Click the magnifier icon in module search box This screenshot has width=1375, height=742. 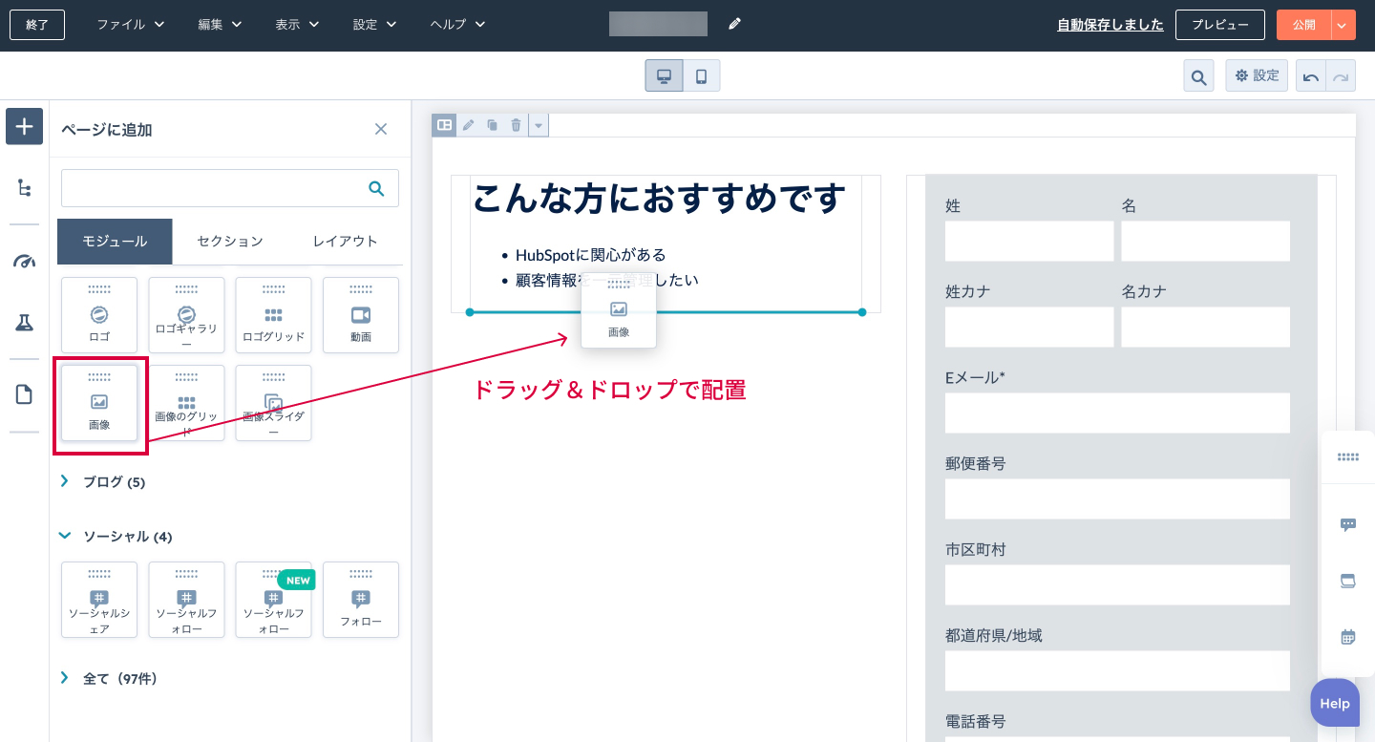click(376, 188)
